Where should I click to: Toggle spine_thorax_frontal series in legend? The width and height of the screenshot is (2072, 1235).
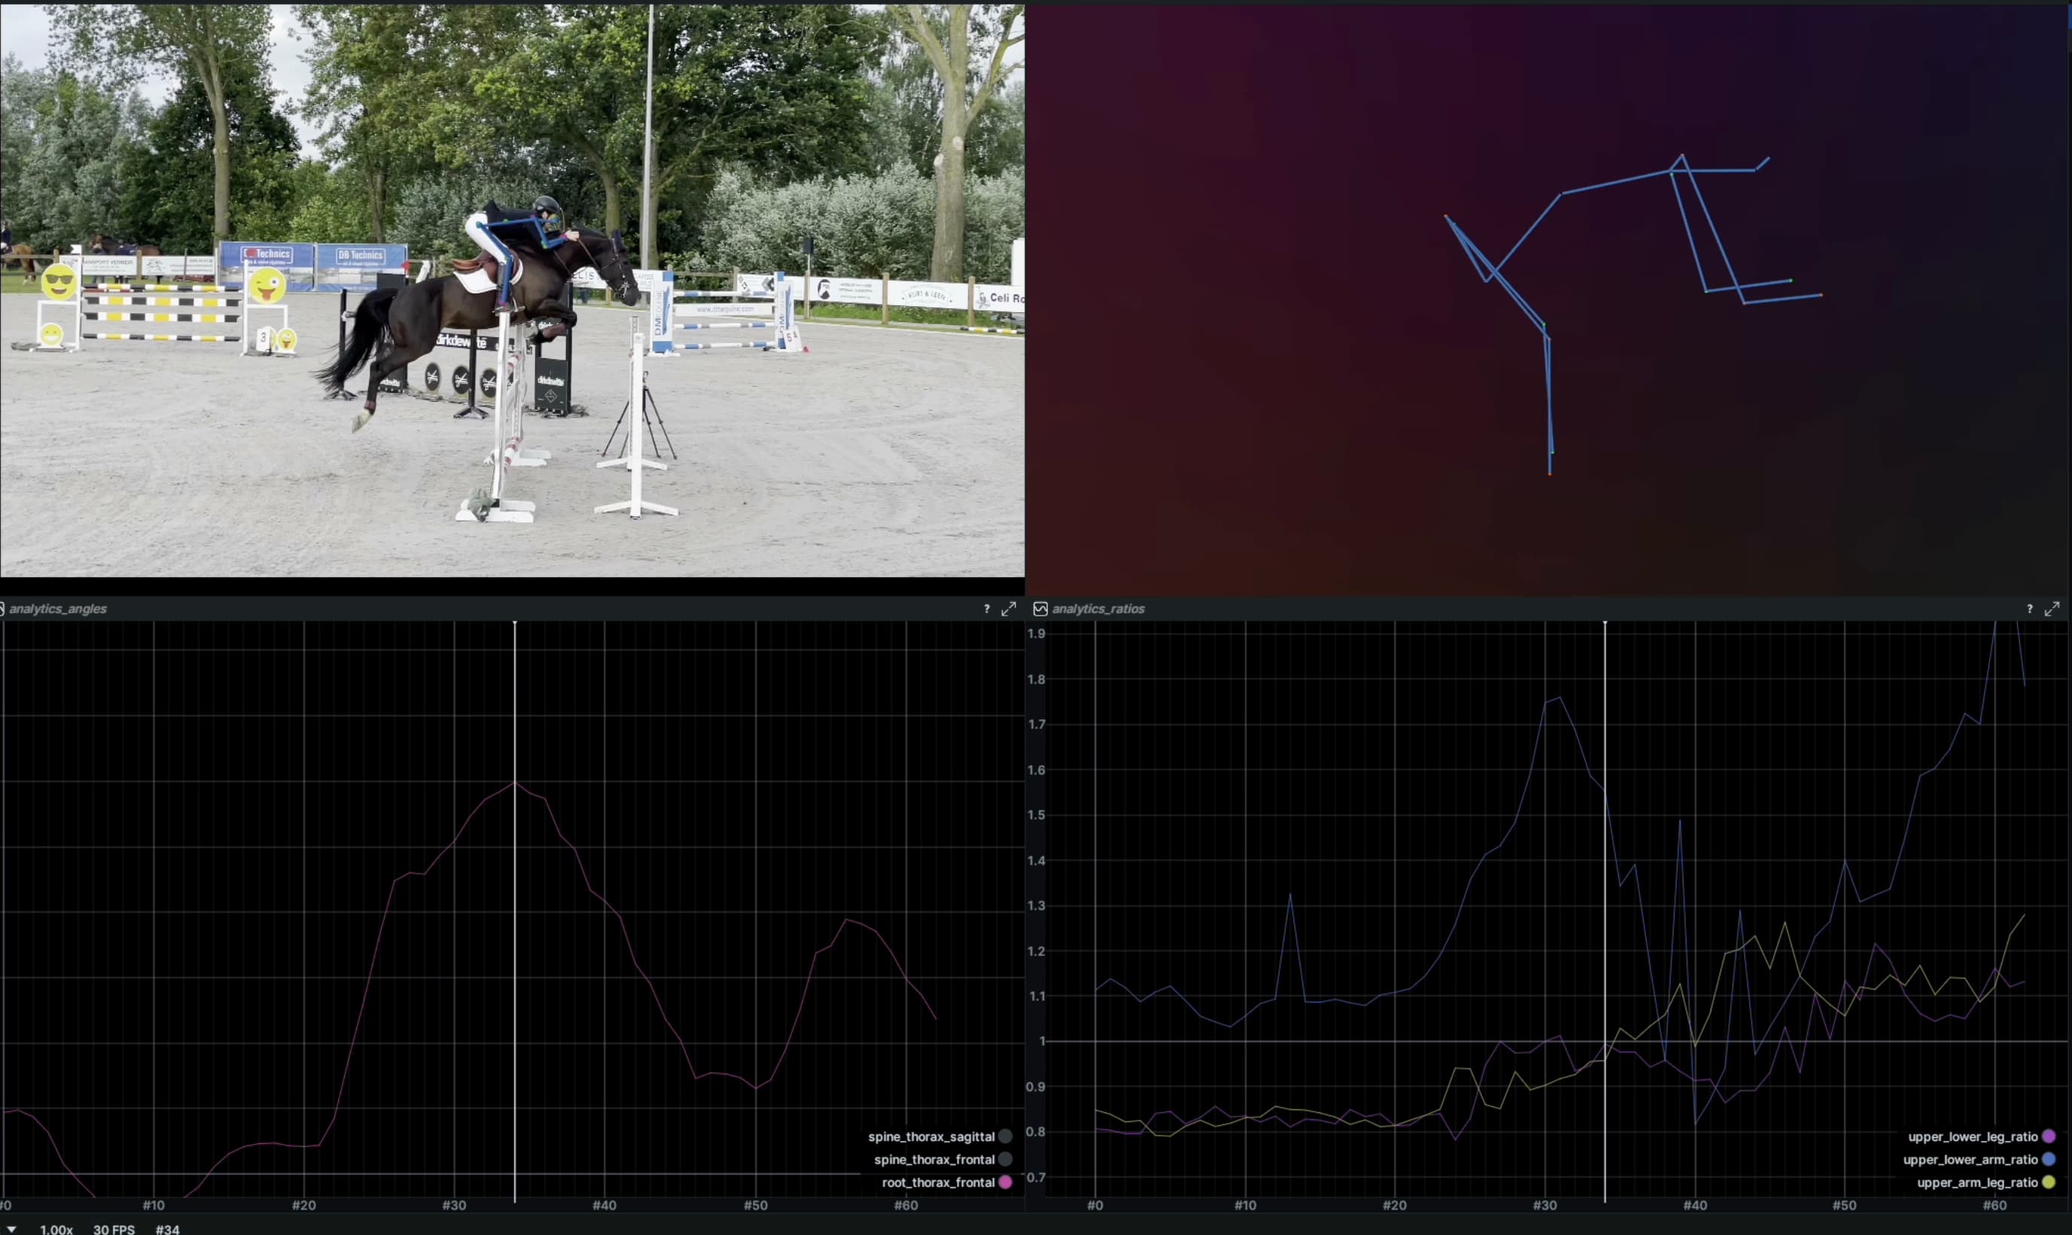click(934, 1159)
